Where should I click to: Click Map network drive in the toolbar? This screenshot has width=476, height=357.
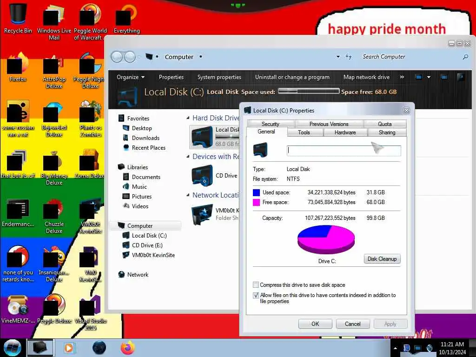coord(366,77)
